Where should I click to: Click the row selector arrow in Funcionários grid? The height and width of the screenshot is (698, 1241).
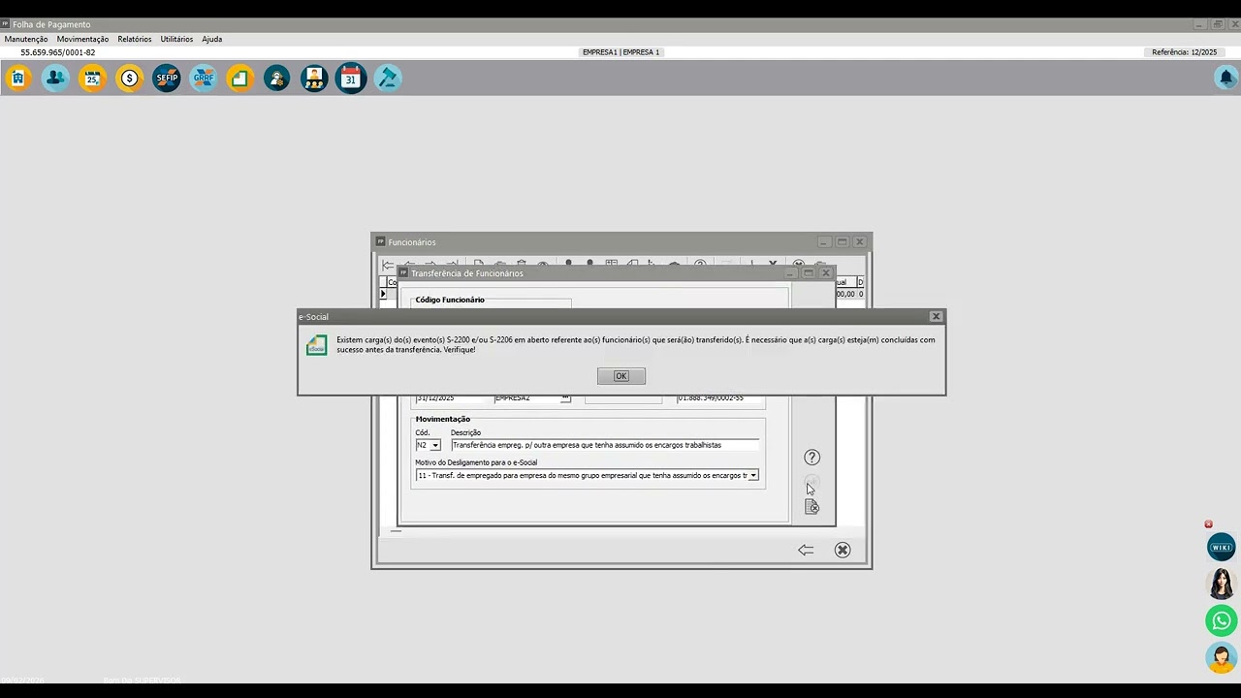coord(383,294)
